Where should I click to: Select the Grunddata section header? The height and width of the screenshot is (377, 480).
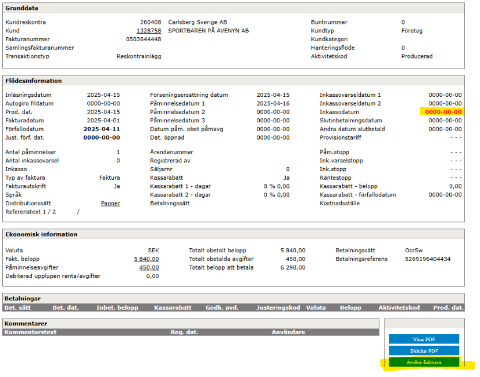(x=21, y=8)
